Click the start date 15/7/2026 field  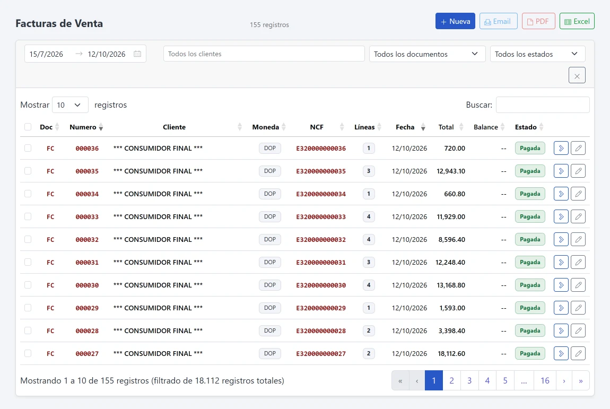click(46, 54)
